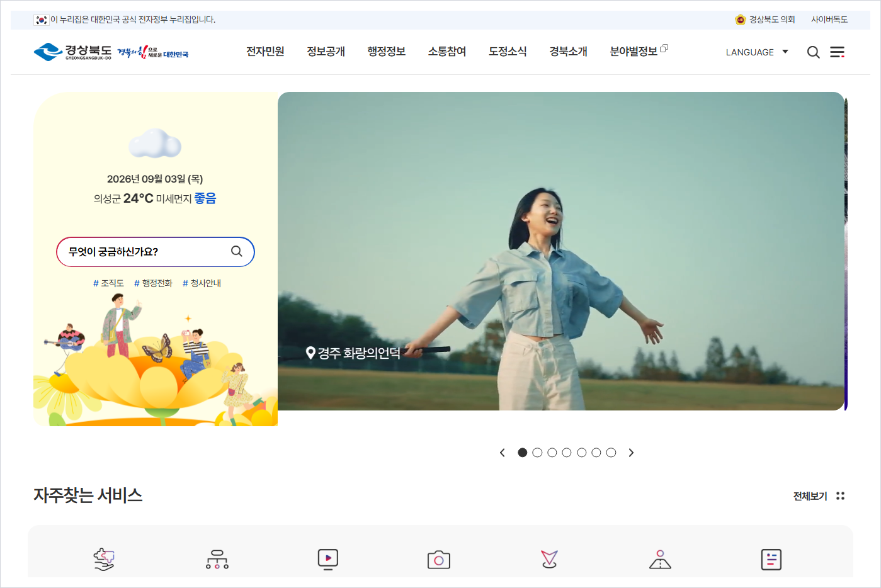Click the hand-holding-map service icon
Screen dimensions: 881x588
pyautogui.click(x=104, y=559)
